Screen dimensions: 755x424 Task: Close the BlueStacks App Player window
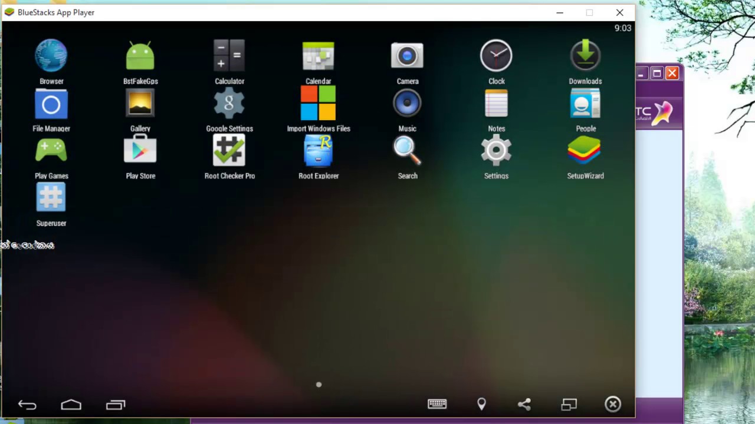(619, 12)
